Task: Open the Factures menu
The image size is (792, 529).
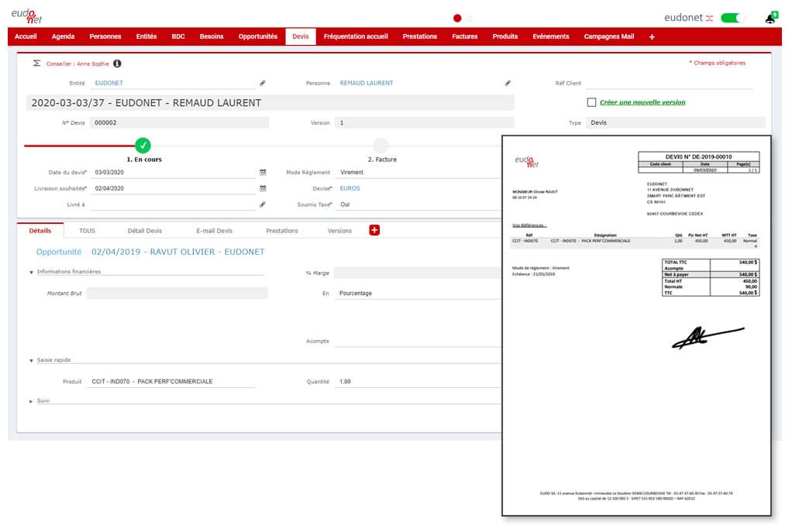Action: tap(465, 36)
